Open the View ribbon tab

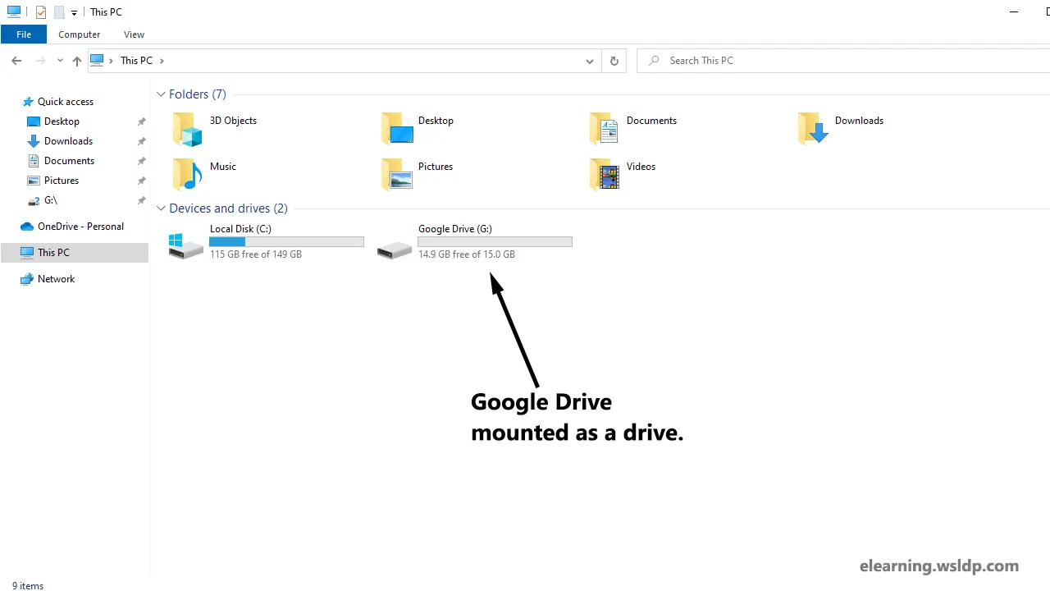pos(134,34)
